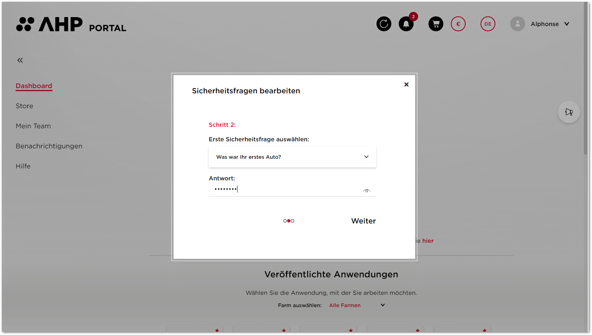The height and width of the screenshot is (335, 592).
Task: Click the Alphonse user avatar
Action: 518,24
